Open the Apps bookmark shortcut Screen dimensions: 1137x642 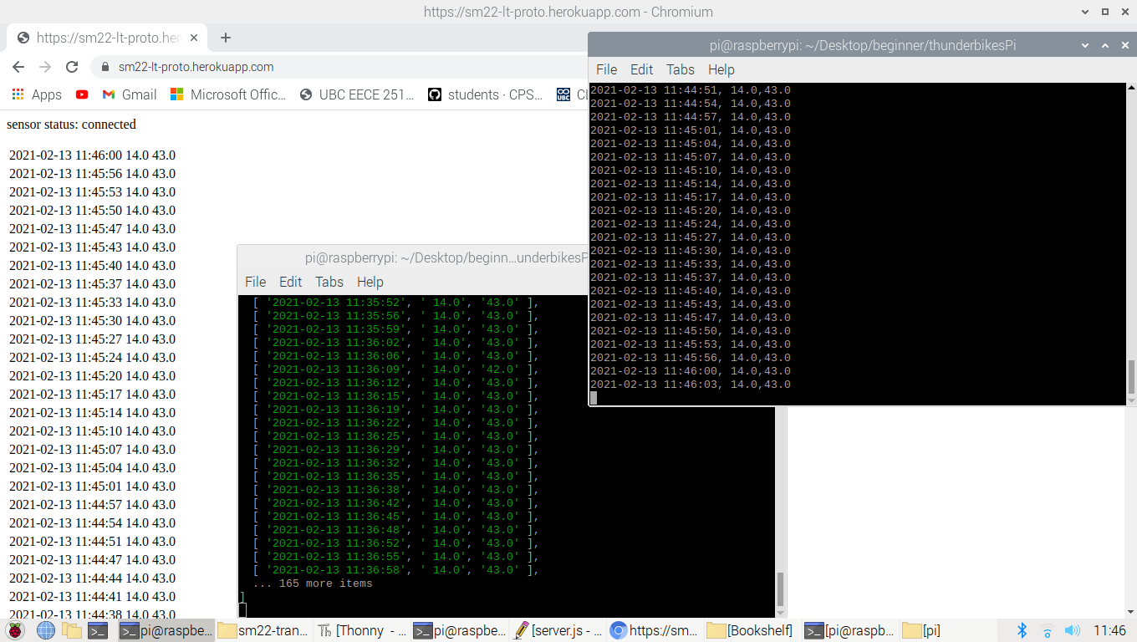coord(37,94)
